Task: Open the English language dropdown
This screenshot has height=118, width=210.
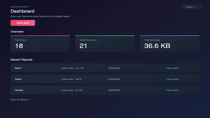Action: [x=192, y=7]
